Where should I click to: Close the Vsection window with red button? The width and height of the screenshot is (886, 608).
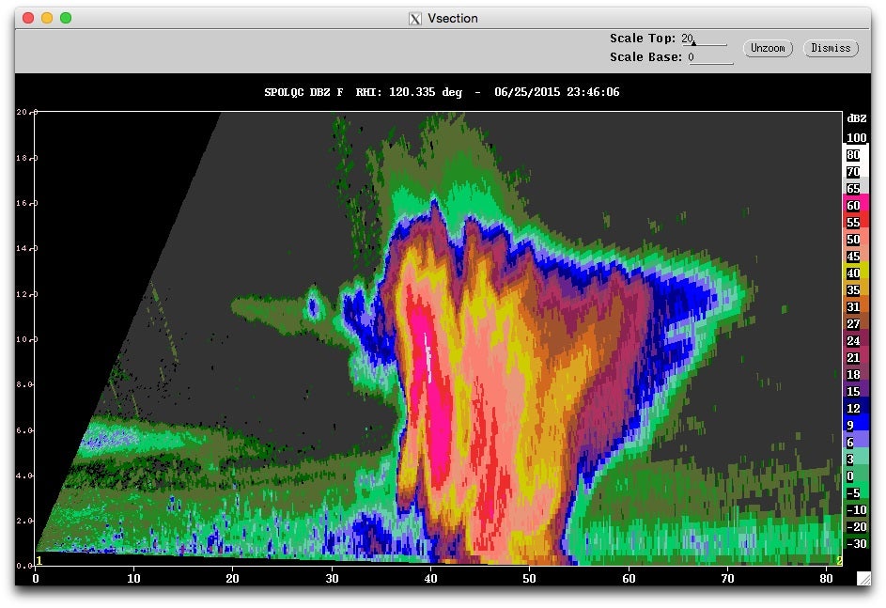pyautogui.click(x=28, y=18)
